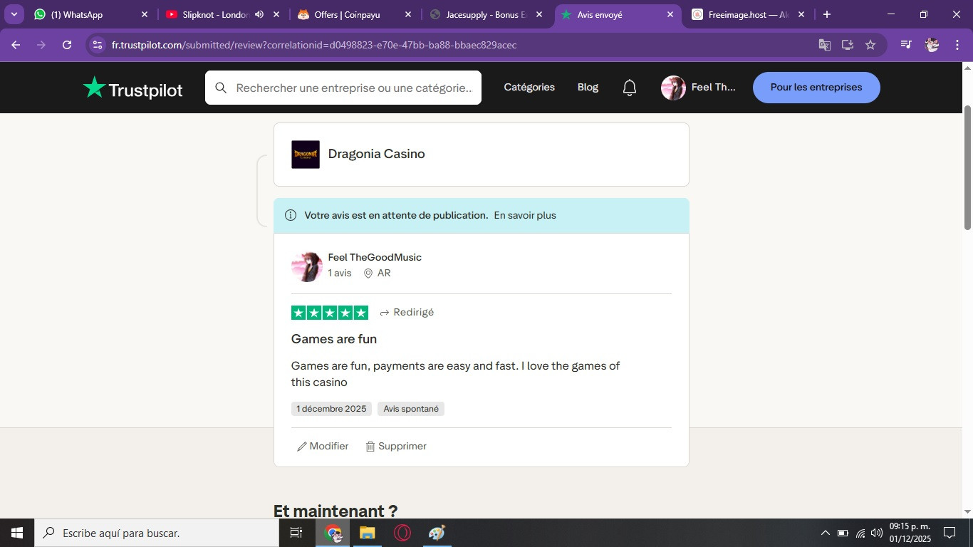This screenshot has height=547, width=973.
Task: Click the info icon in pending notice
Action: (291, 215)
